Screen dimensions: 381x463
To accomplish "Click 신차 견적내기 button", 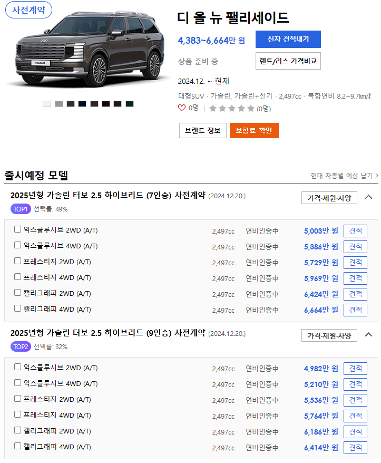I will point(288,39).
